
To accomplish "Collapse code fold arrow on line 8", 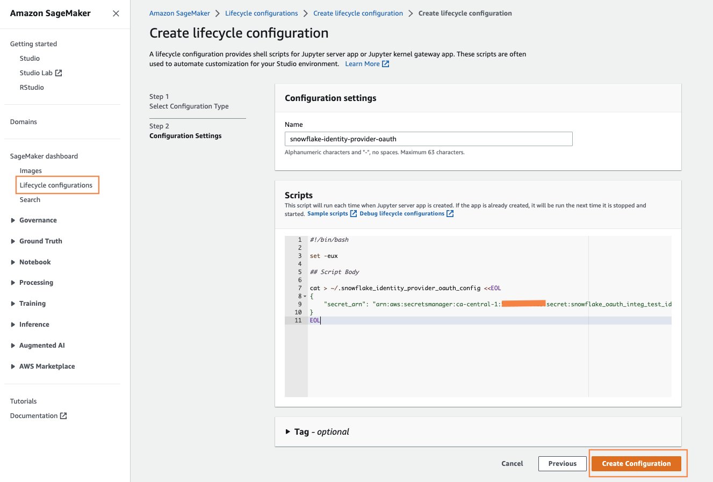I will click(x=305, y=297).
